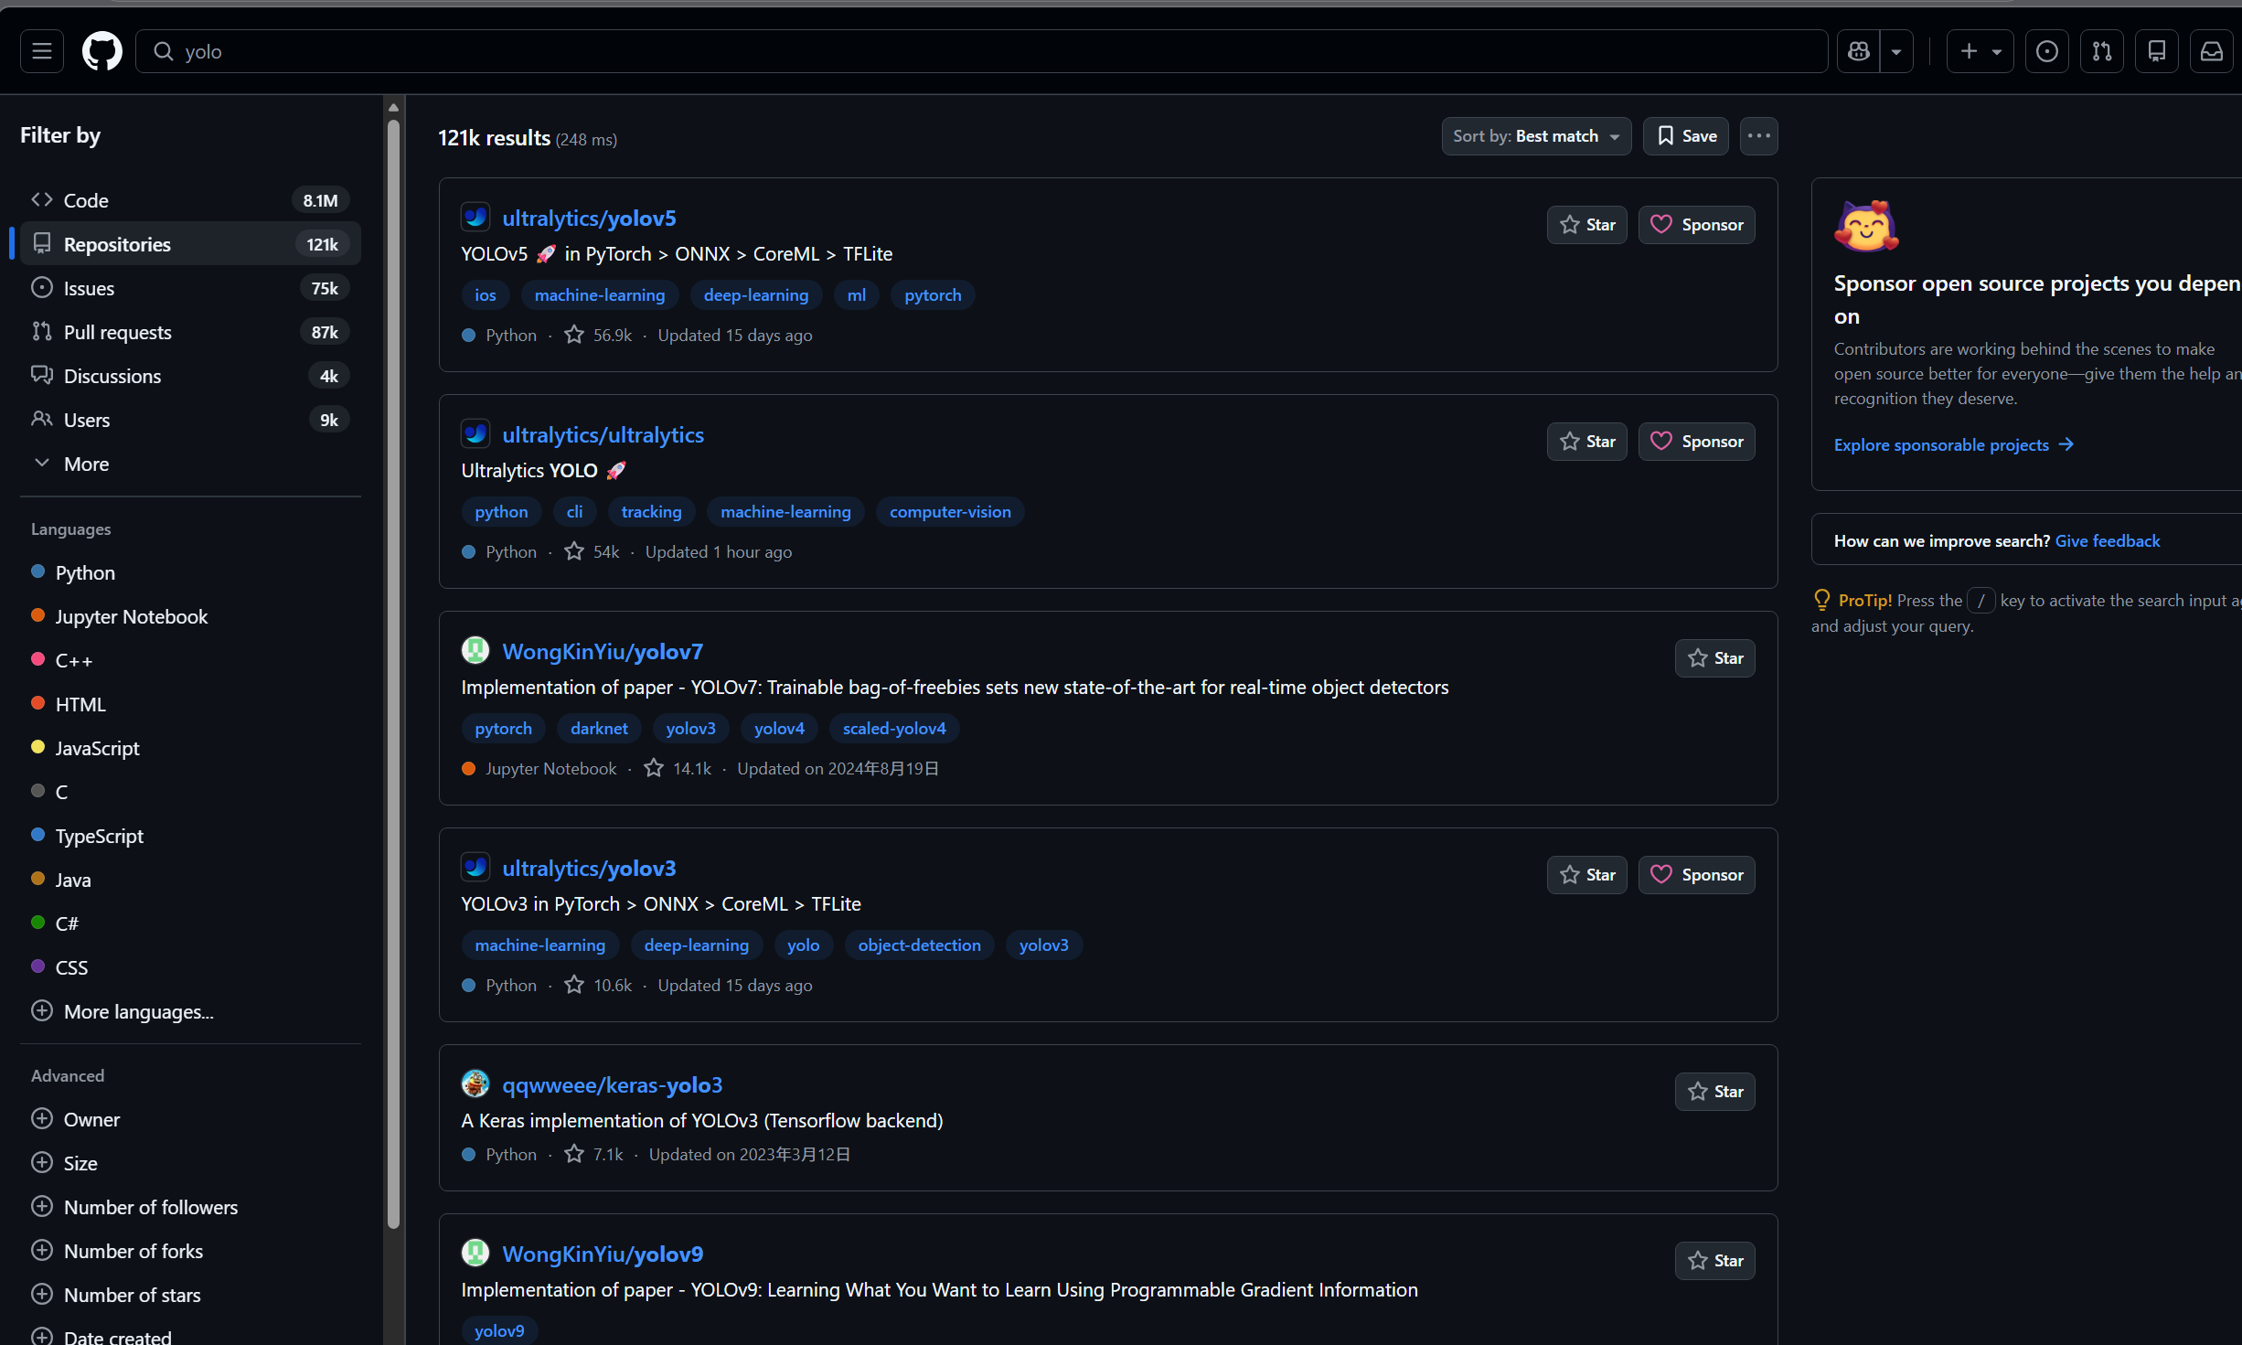Click the GitHub logo home icon
2242x1345 pixels.
coord(101,51)
